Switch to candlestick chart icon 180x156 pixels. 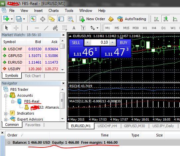point(165,19)
